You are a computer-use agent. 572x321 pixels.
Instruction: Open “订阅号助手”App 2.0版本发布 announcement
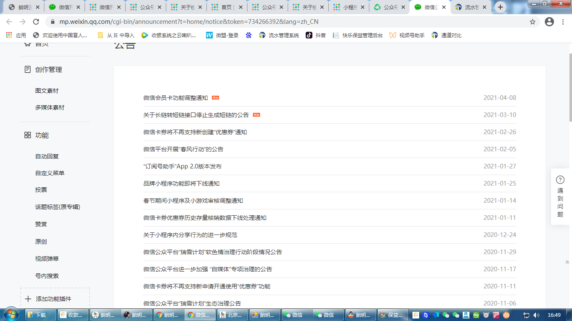pyautogui.click(x=182, y=166)
